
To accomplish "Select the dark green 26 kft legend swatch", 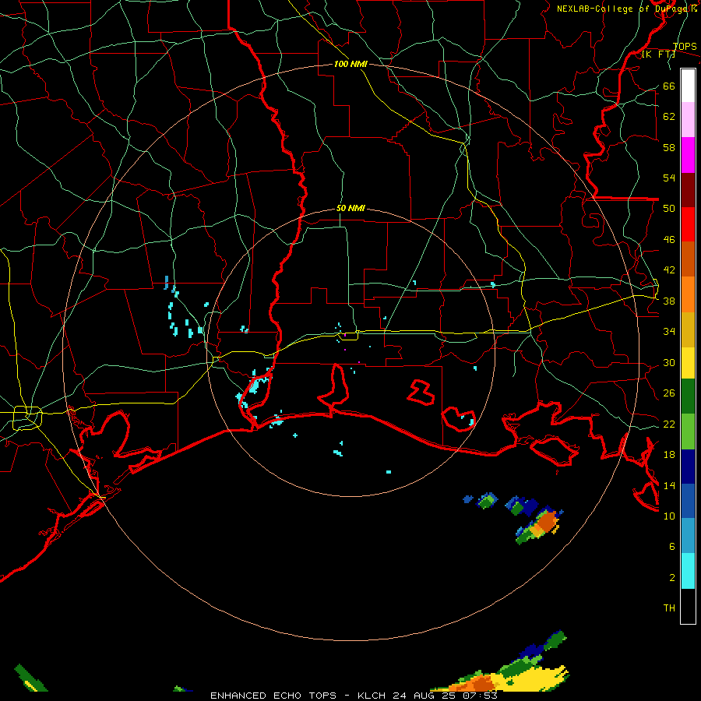I will point(688,396).
